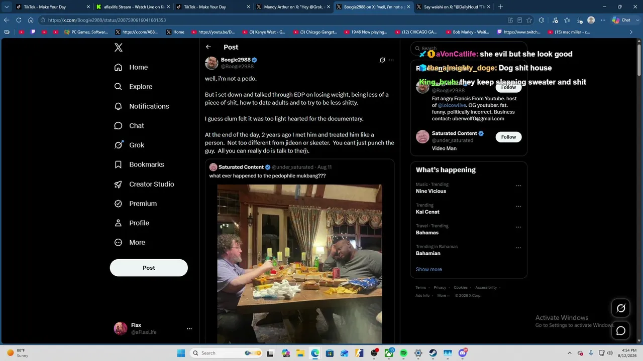Image resolution: width=643 pixels, height=361 pixels.
Task: Open the PC Games, Softwar... bookmark
Action: [86, 32]
